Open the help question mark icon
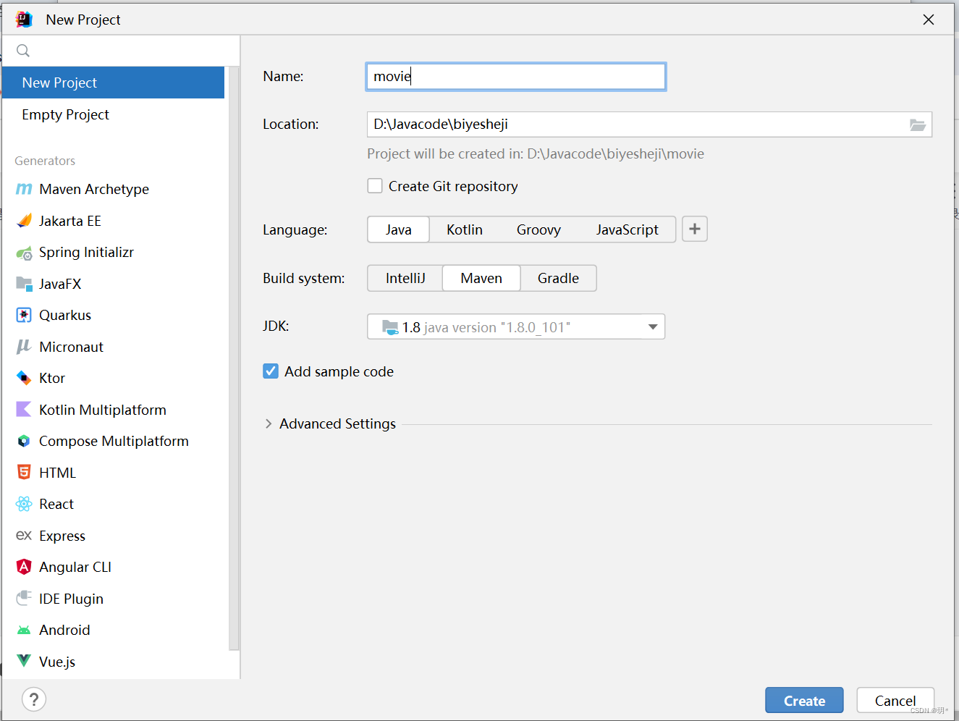The image size is (959, 721). [33, 699]
